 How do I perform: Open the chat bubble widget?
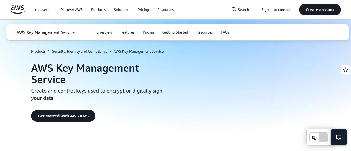tap(339, 137)
